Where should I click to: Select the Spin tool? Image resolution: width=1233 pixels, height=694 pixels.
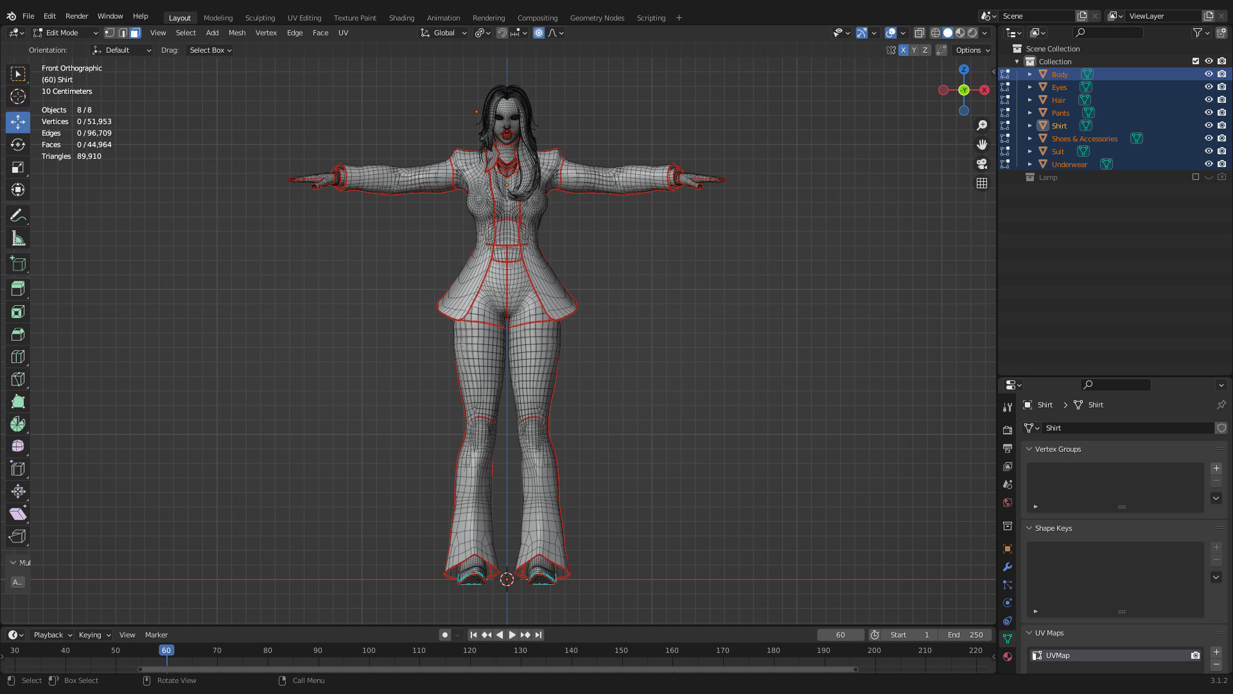(x=18, y=424)
